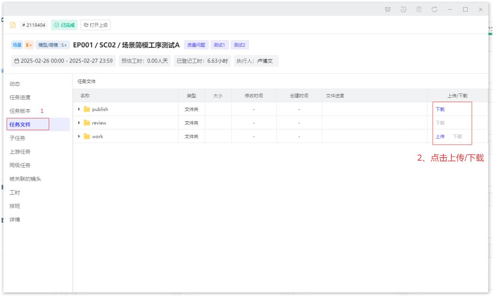
Task: Click 下载 link for publish folder
Action: 440,109
